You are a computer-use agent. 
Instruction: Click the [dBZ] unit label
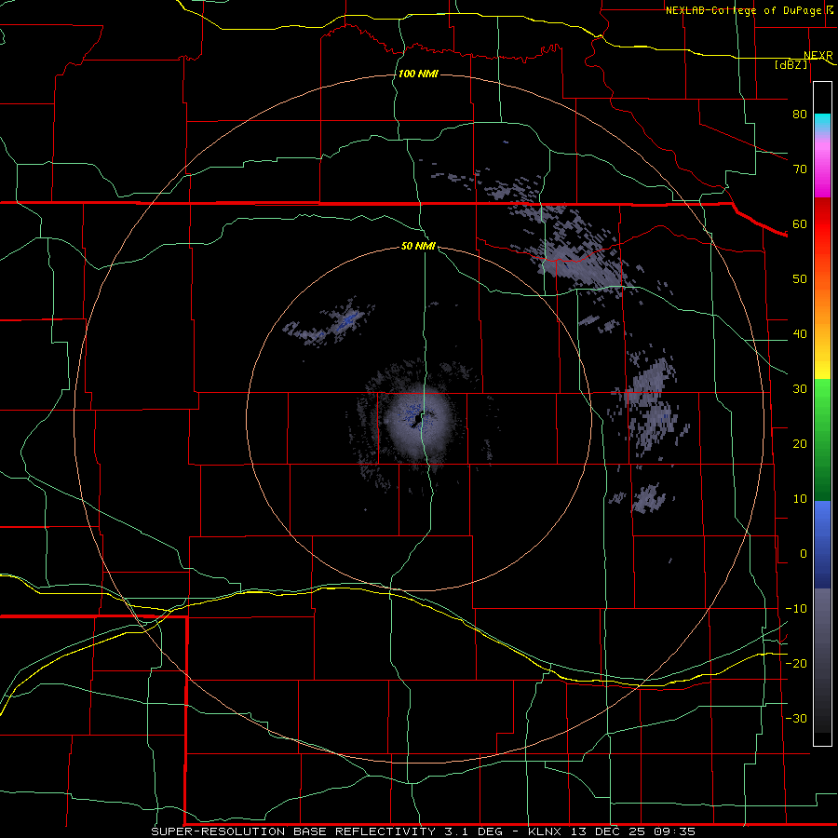tap(791, 64)
